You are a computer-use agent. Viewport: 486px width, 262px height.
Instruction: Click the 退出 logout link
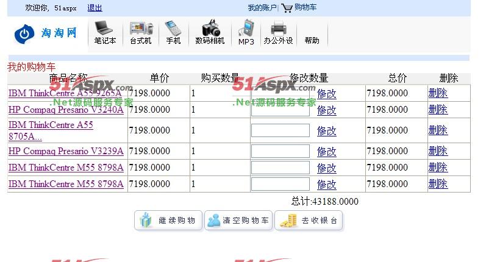95,8
